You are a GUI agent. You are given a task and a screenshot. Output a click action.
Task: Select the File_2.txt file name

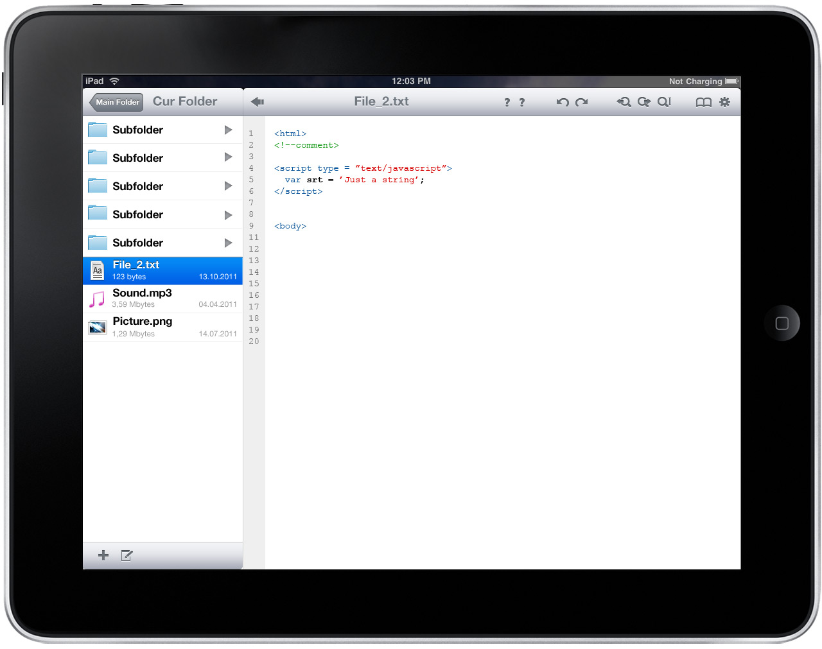[136, 264]
